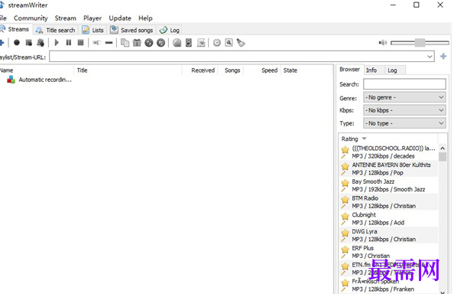
Task: Remove the selected stream with minus icon
Action: coord(109,43)
